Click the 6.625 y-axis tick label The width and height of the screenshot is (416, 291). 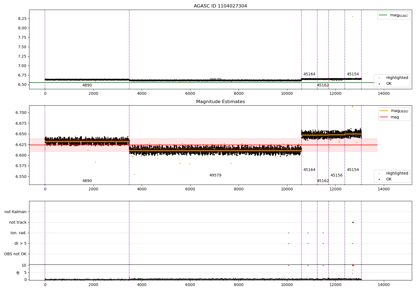[21, 145]
